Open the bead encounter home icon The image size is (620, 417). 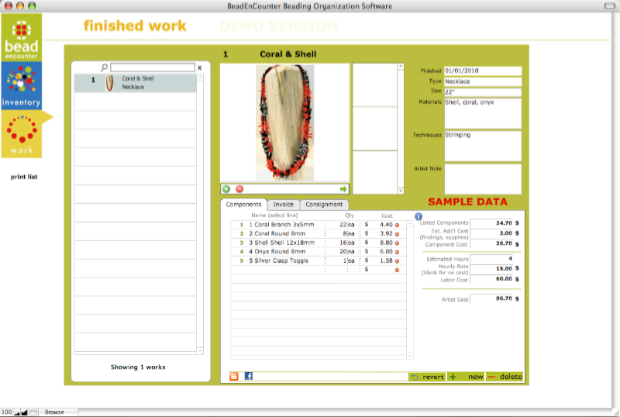22,37
